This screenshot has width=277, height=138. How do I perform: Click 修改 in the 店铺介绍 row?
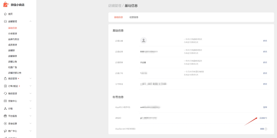[265, 73]
